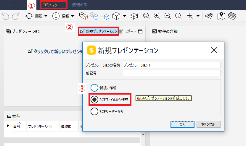The width and height of the screenshot is (246, 146).
Task: Click the キャンセル button
Action: (x=208, y=124)
